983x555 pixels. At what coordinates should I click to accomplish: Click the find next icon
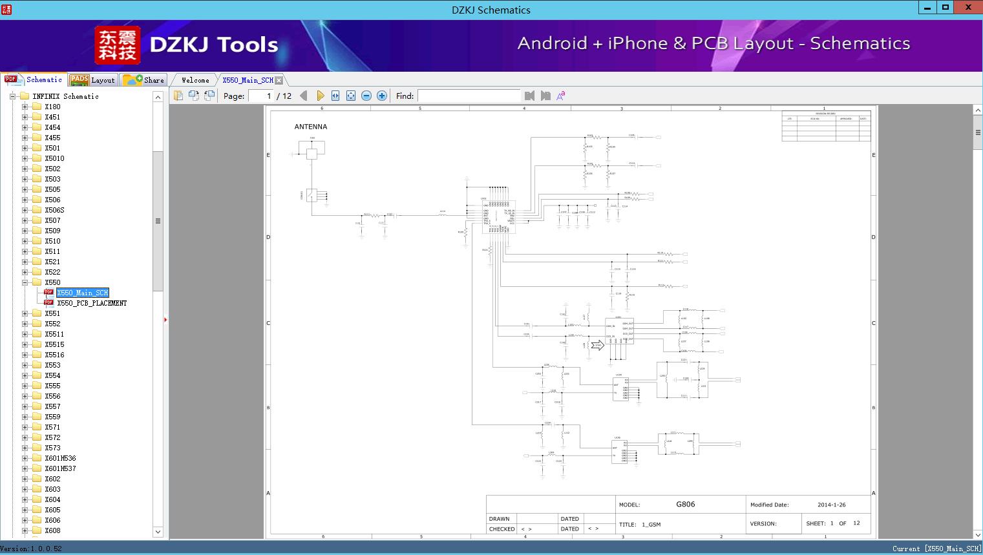[x=545, y=96]
